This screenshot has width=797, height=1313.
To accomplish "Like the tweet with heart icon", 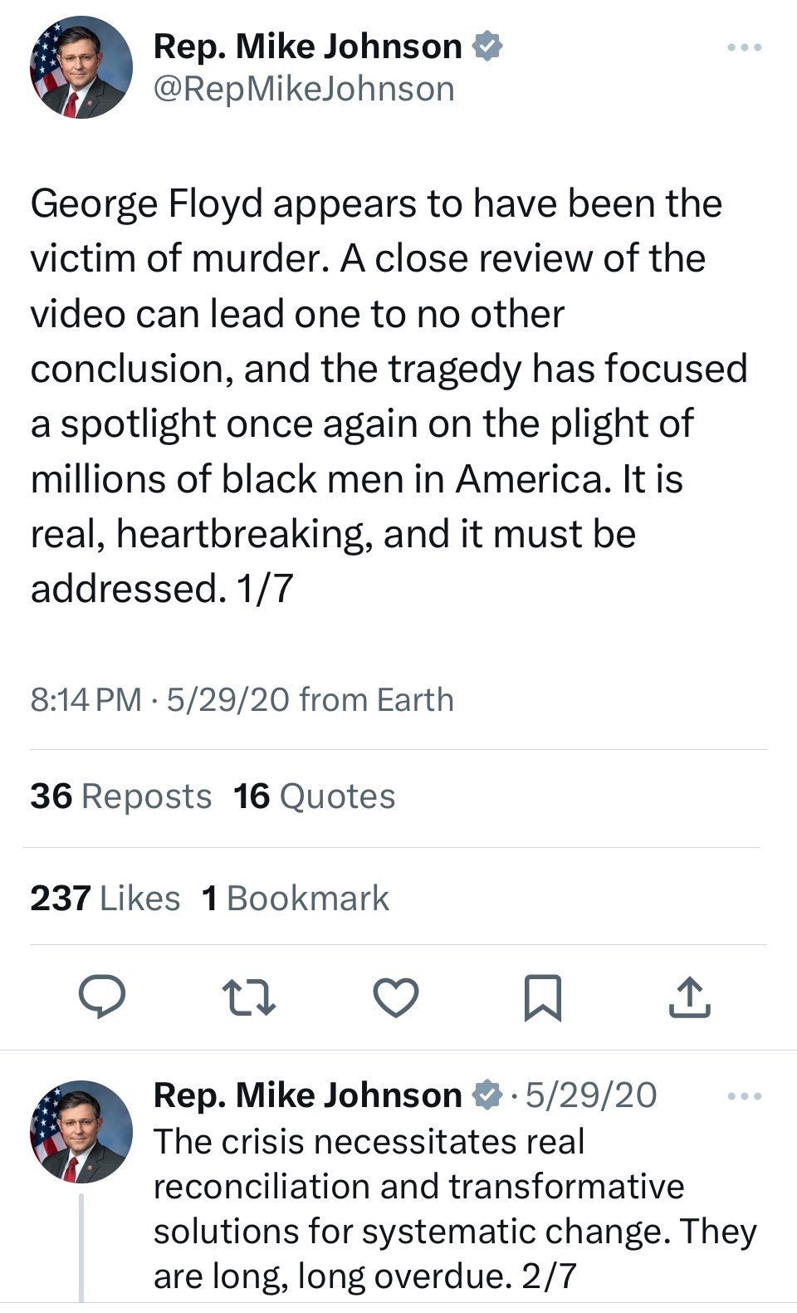I will click(395, 997).
